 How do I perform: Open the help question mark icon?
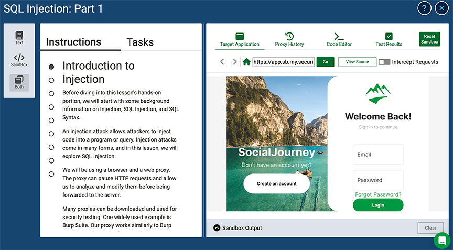pyautogui.click(x=424, y=8)
